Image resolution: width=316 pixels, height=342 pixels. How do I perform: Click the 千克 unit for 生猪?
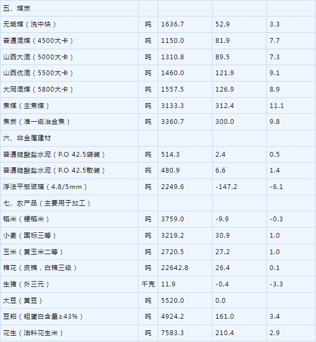pos(148,284)
